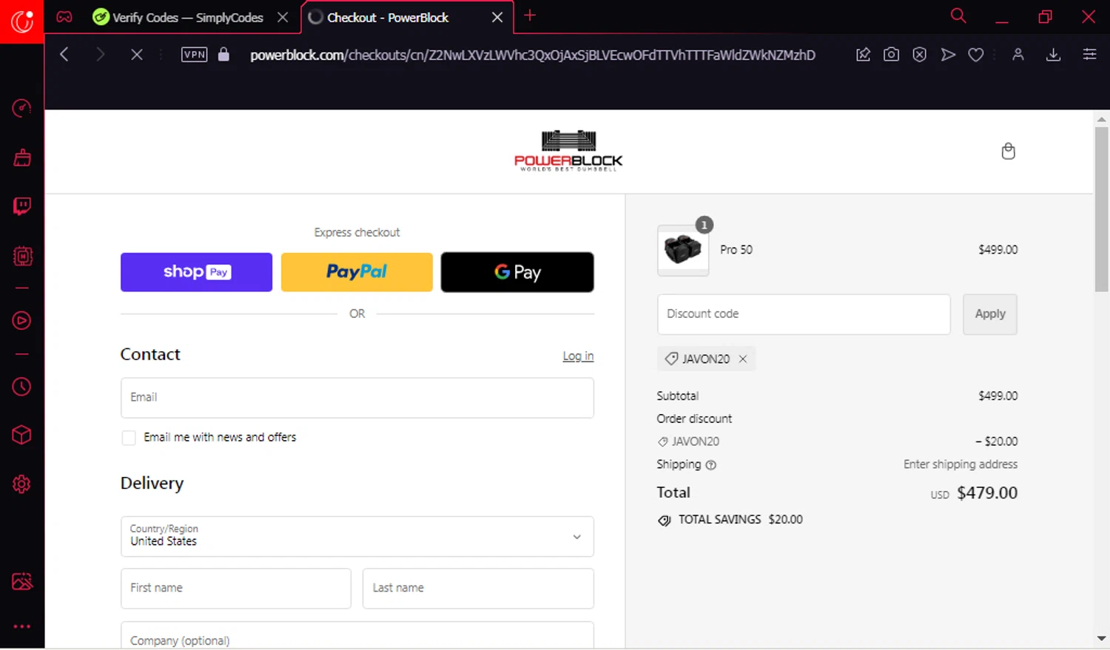The width and height of the screenshot is (1110, 650).
Task: Open the CPU limiter chip icon in sidebar
Action: [x=22, y=256]
